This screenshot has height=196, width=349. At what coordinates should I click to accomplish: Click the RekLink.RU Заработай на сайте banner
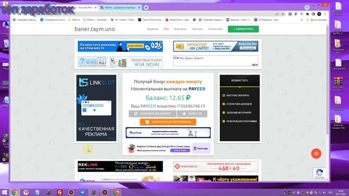point(216,46)
